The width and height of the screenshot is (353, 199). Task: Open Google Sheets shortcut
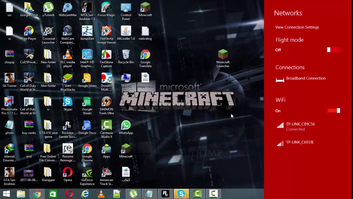coord(87,106)
